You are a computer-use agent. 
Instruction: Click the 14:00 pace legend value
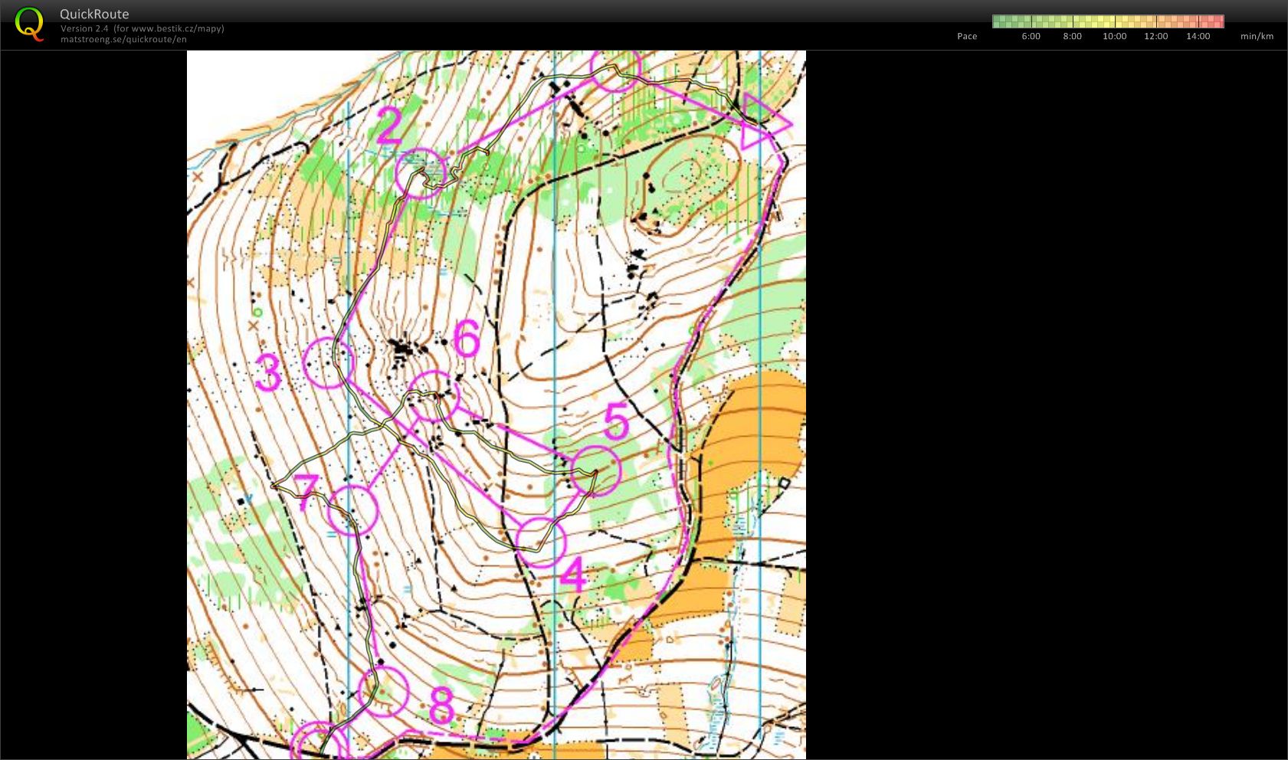(1198, 36)
